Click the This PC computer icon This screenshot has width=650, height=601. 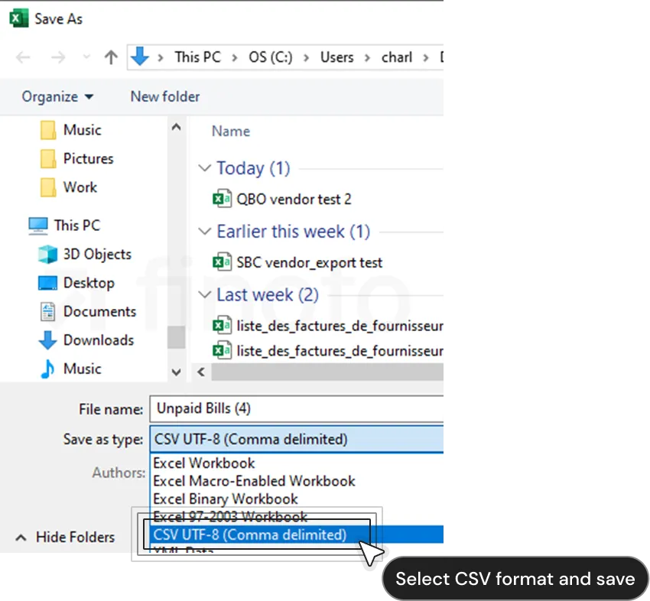[38, 226]
